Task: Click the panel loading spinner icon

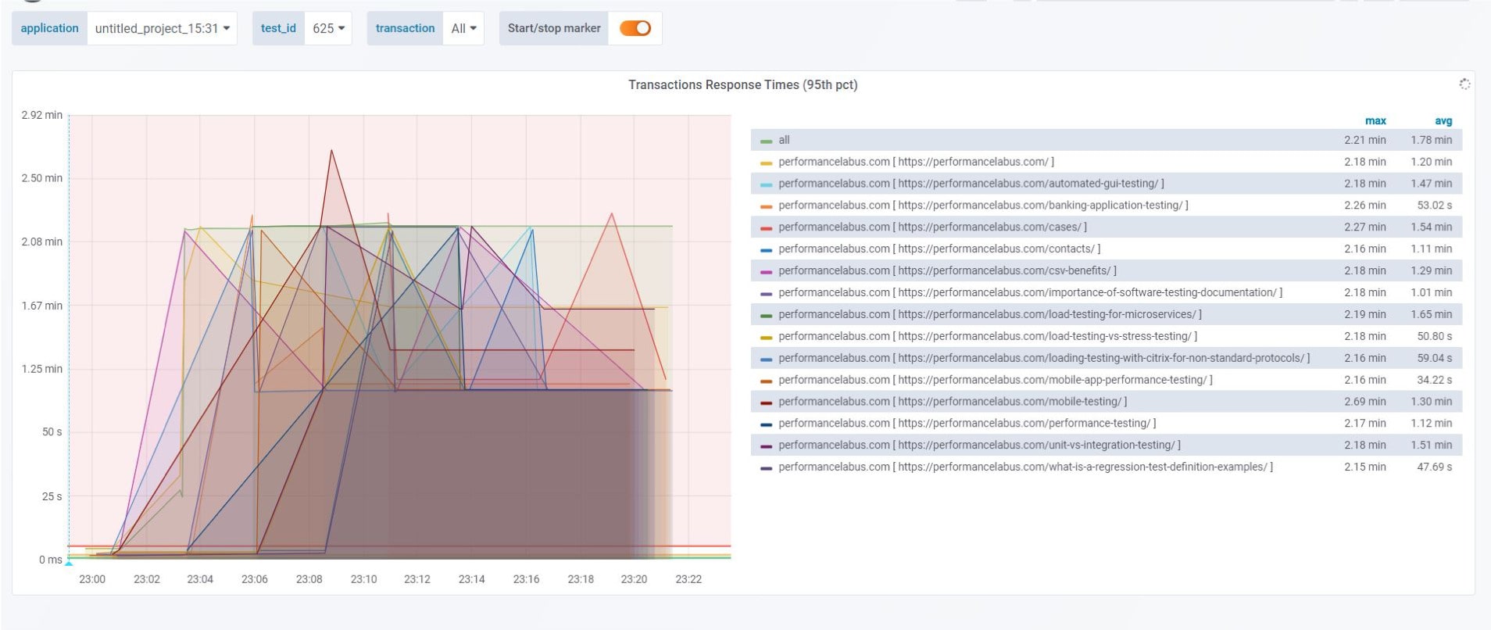Action: [x=1464, y=84]
